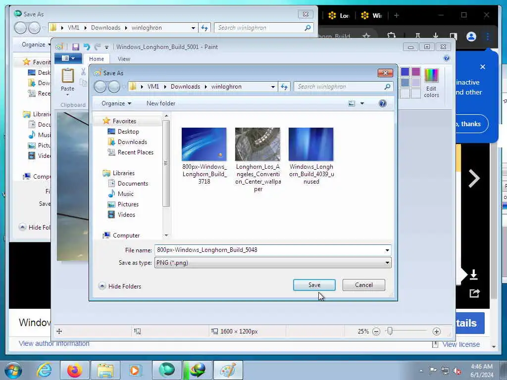Click the Paint quick access Redo icon

click(x=98, y=47)
